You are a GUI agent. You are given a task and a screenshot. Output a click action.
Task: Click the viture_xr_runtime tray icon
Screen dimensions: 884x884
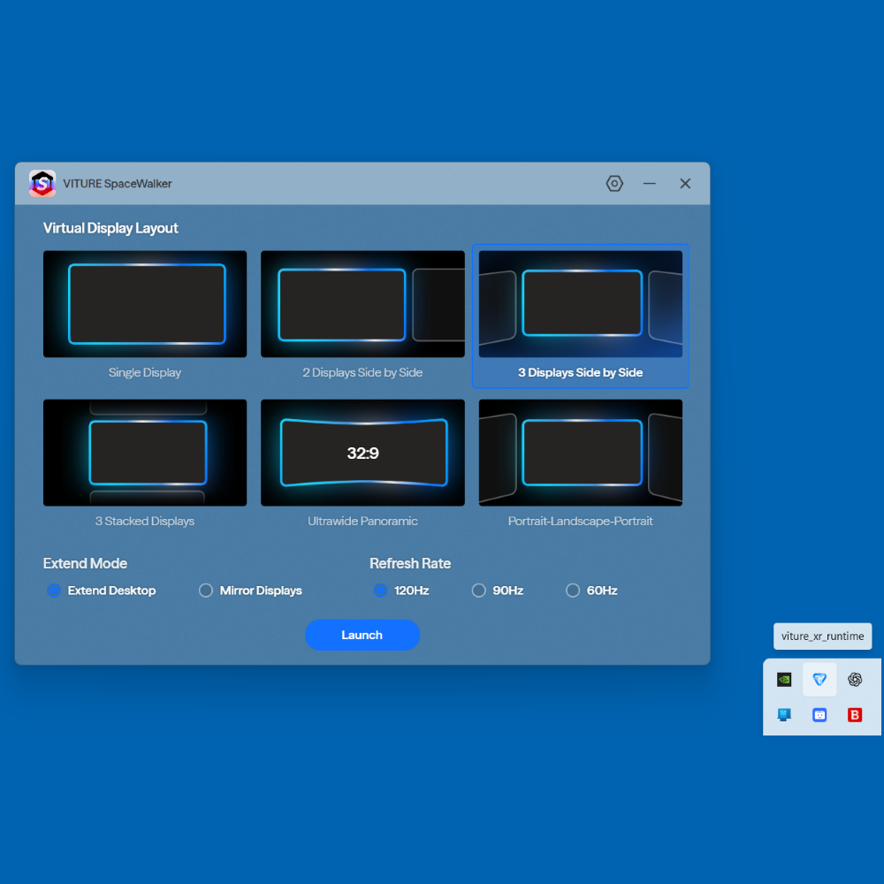[819, 679]
